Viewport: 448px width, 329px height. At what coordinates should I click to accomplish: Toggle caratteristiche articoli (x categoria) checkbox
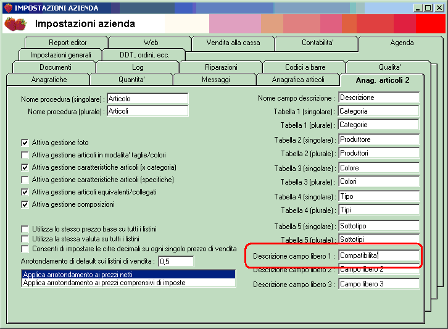click(x=25, y=167)
